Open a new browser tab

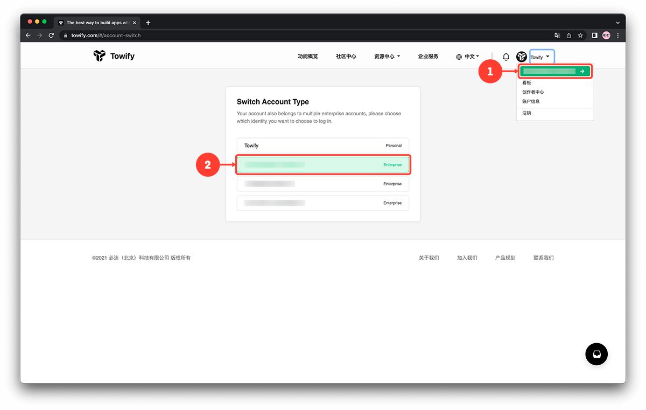[148, 23]
